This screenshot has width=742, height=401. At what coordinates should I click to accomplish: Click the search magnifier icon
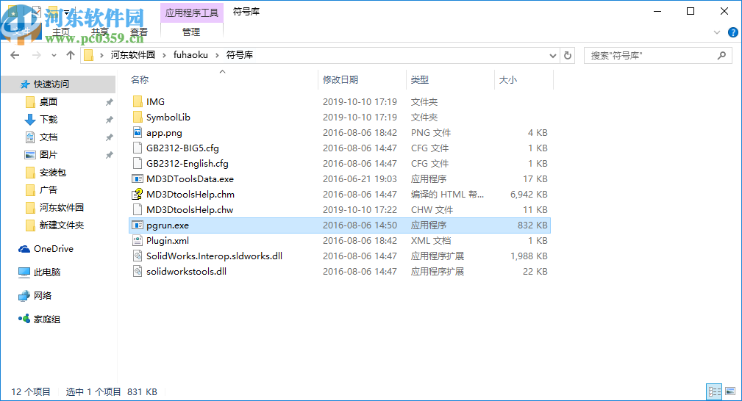[721, 55]
